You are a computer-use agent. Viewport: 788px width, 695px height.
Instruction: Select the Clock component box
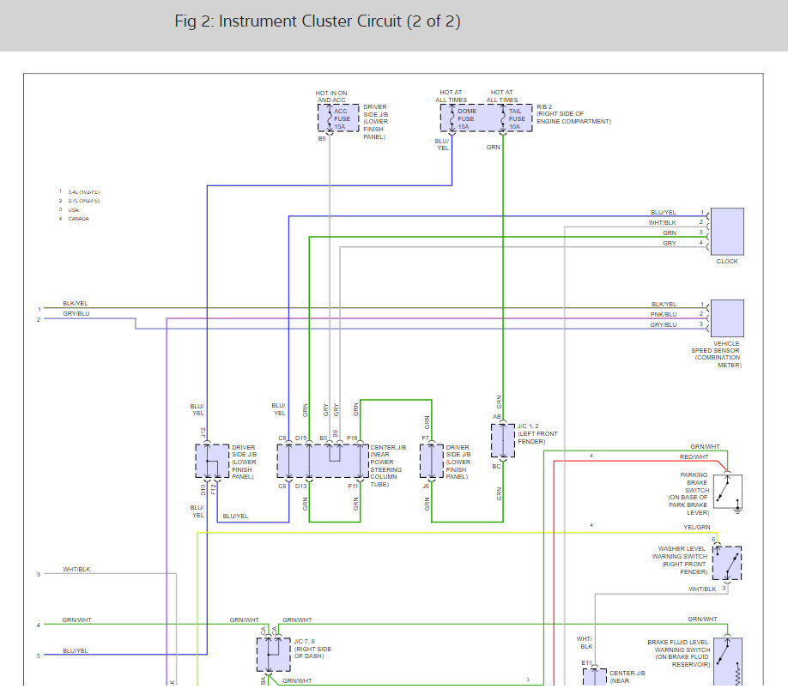[727, 231]
